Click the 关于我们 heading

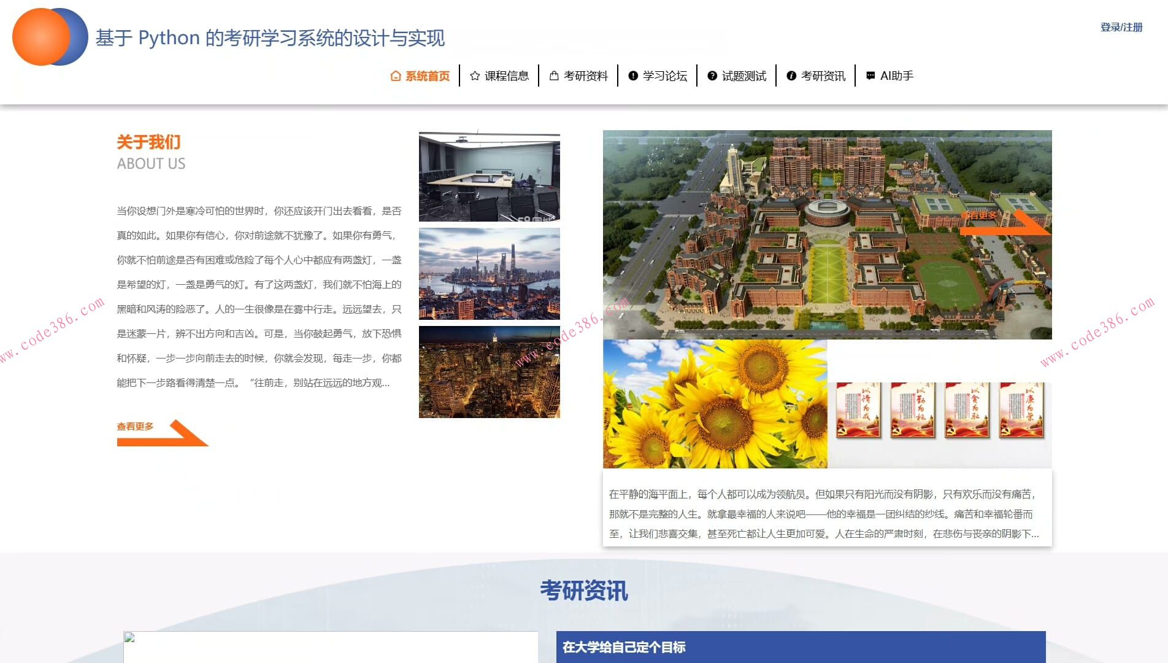click(148, 142)
